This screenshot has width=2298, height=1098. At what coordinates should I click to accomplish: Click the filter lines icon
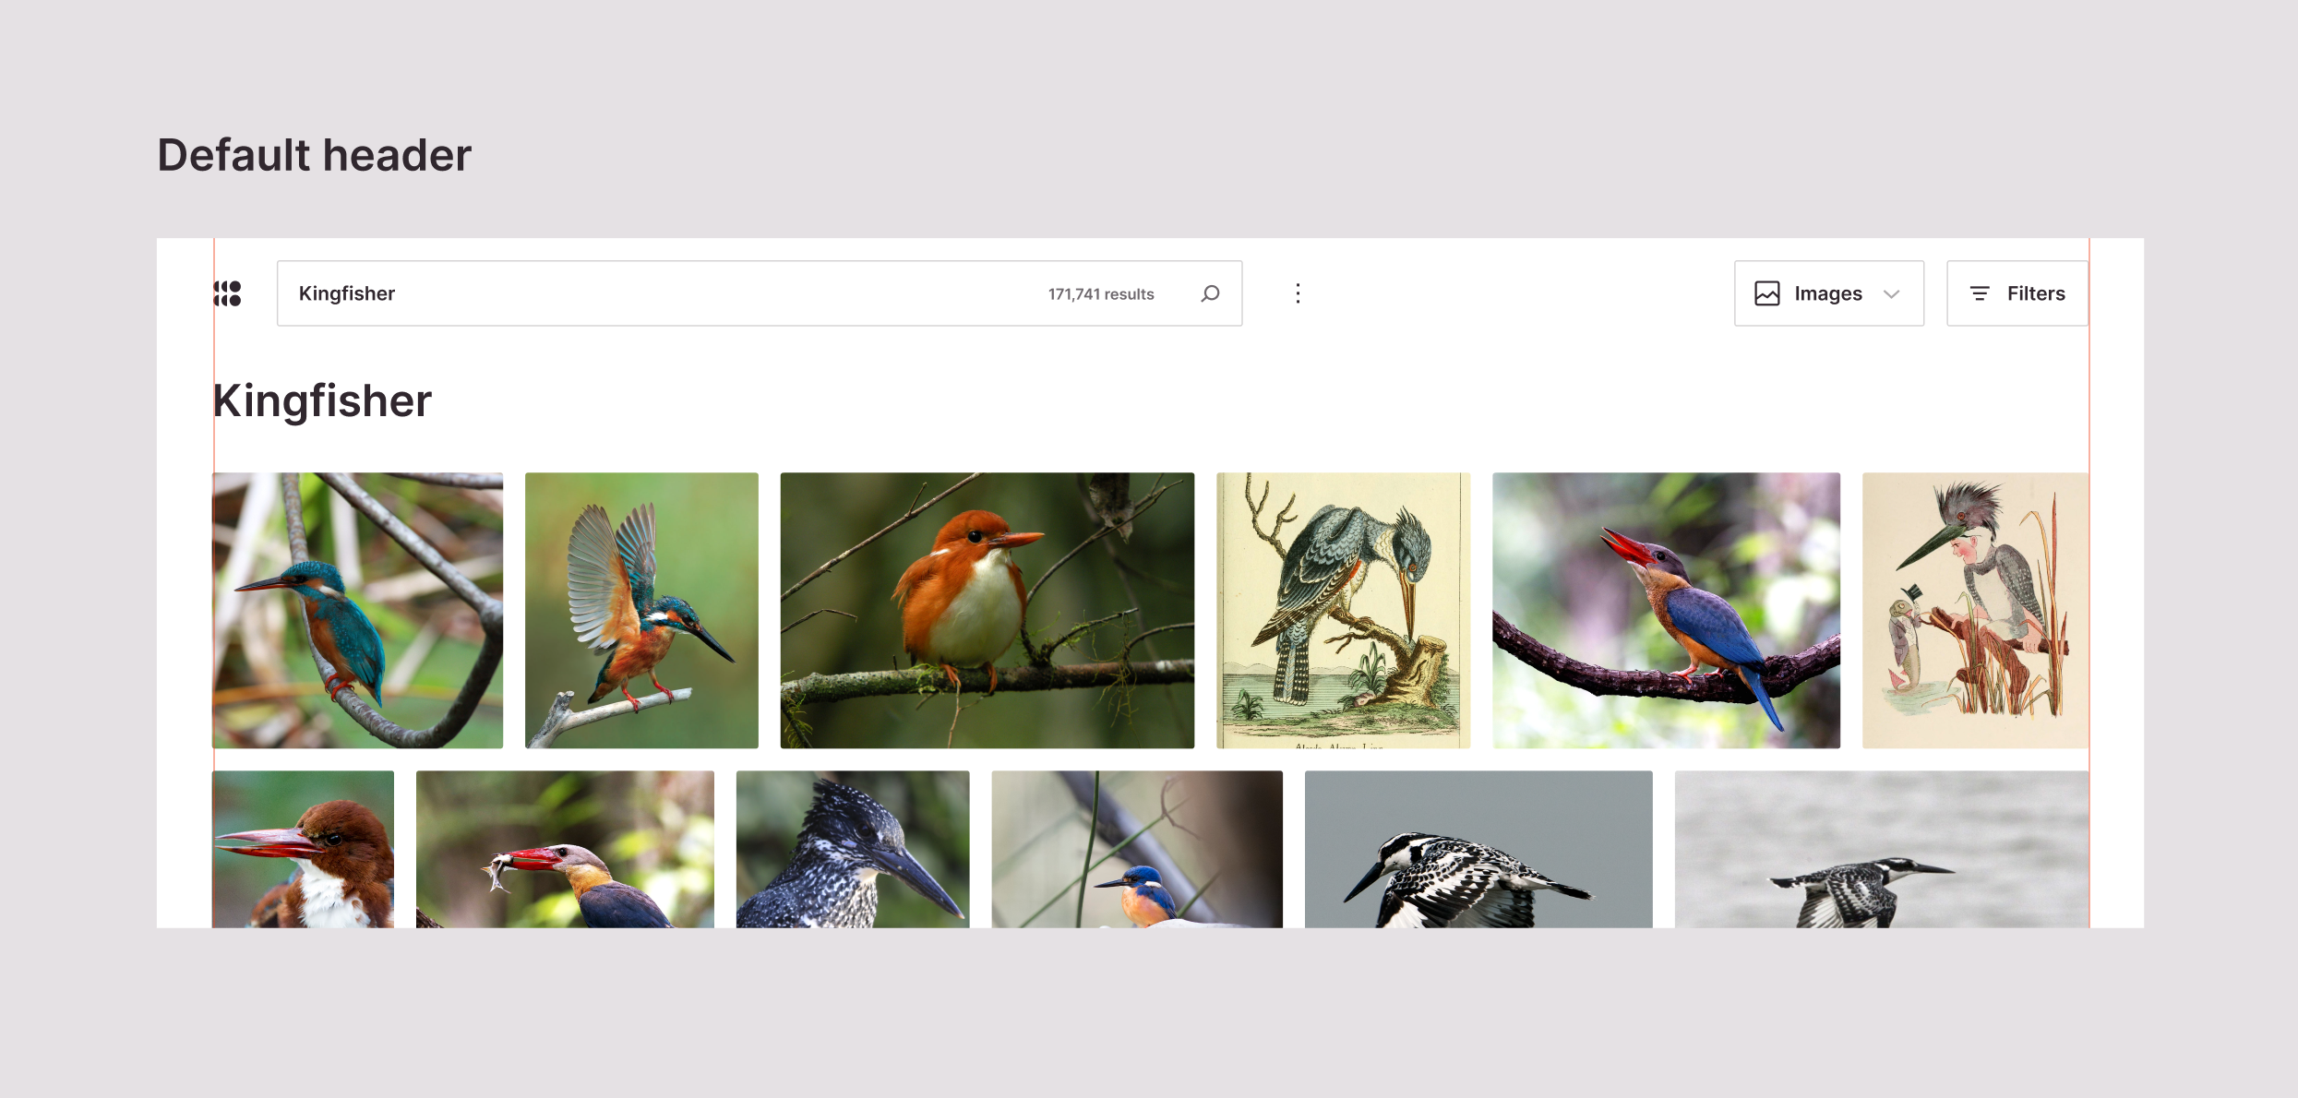(1979, 293)
